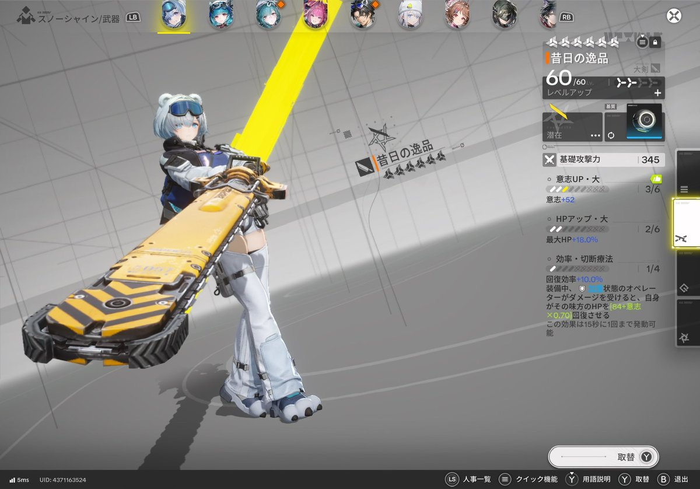This screenshot has height=489, width=700.
Task: Click the three-dot more icon on 潜在
Action: point(595,135)
